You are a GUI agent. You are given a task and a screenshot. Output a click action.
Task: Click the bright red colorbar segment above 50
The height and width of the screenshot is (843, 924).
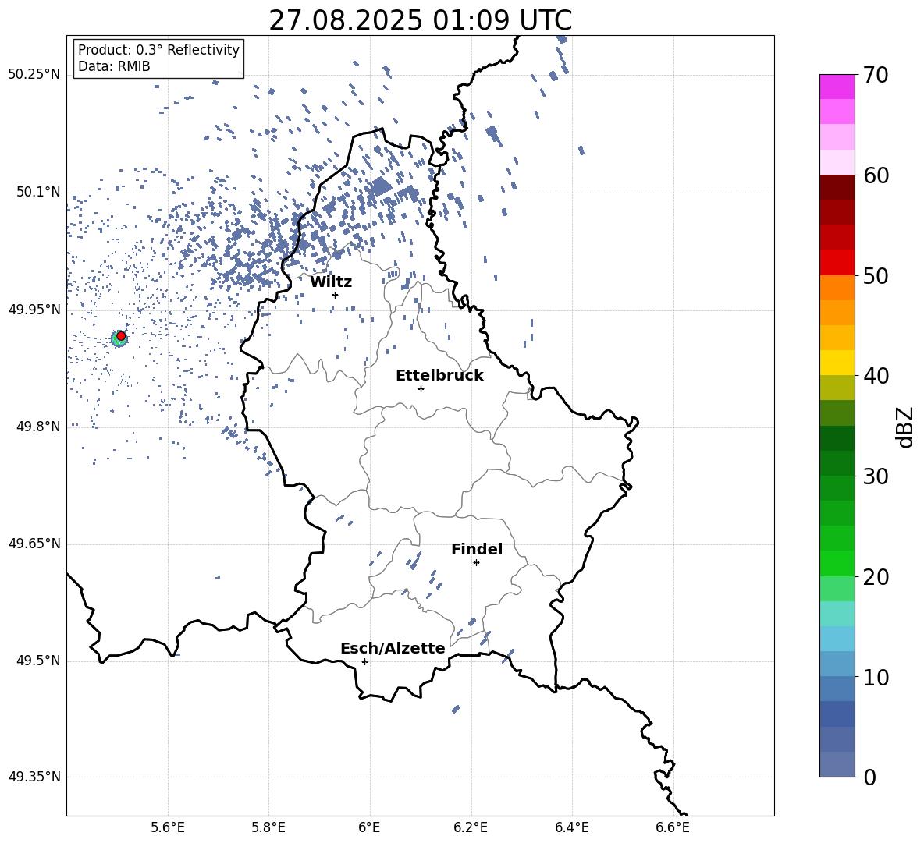click(837, 263)
